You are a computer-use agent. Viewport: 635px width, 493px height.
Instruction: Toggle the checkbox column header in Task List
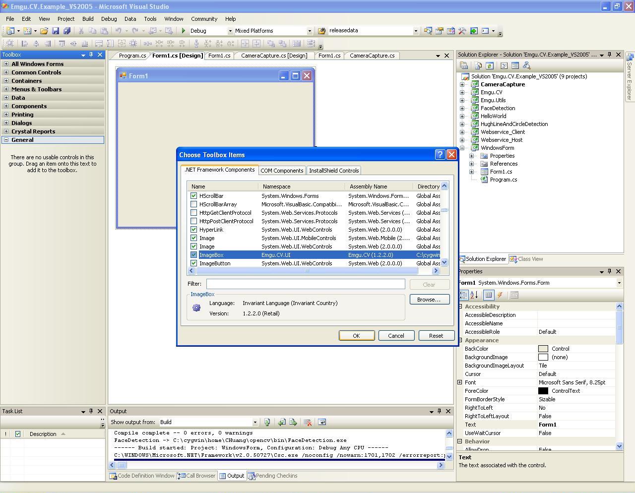pos(18,434)
